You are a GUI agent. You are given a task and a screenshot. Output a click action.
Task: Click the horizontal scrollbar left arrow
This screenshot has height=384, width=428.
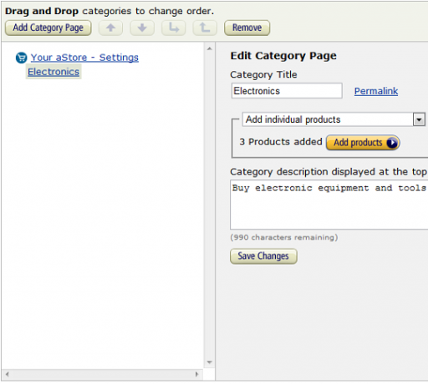tap(8, 374)
